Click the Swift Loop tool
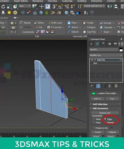 tap(54, 23)
